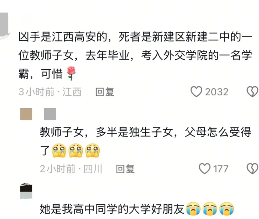Open the tan avatar of the replier

coord(26,114)
